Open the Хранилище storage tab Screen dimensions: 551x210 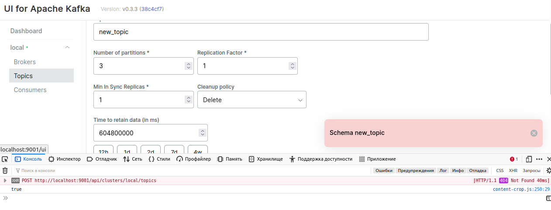(x=265, y=159)
